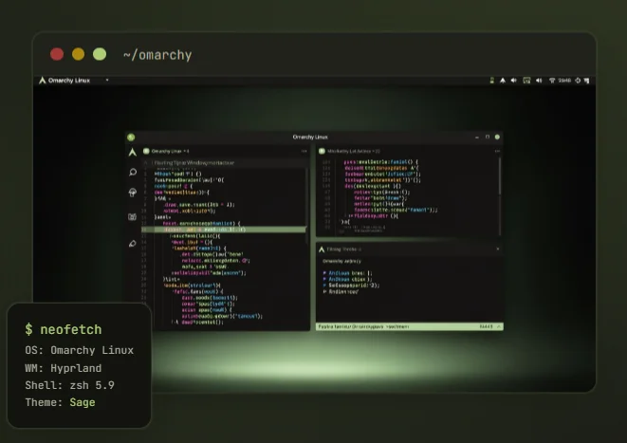Expand the third arrow item in terminal list
The image size is (627, 443).
[324, 286]
